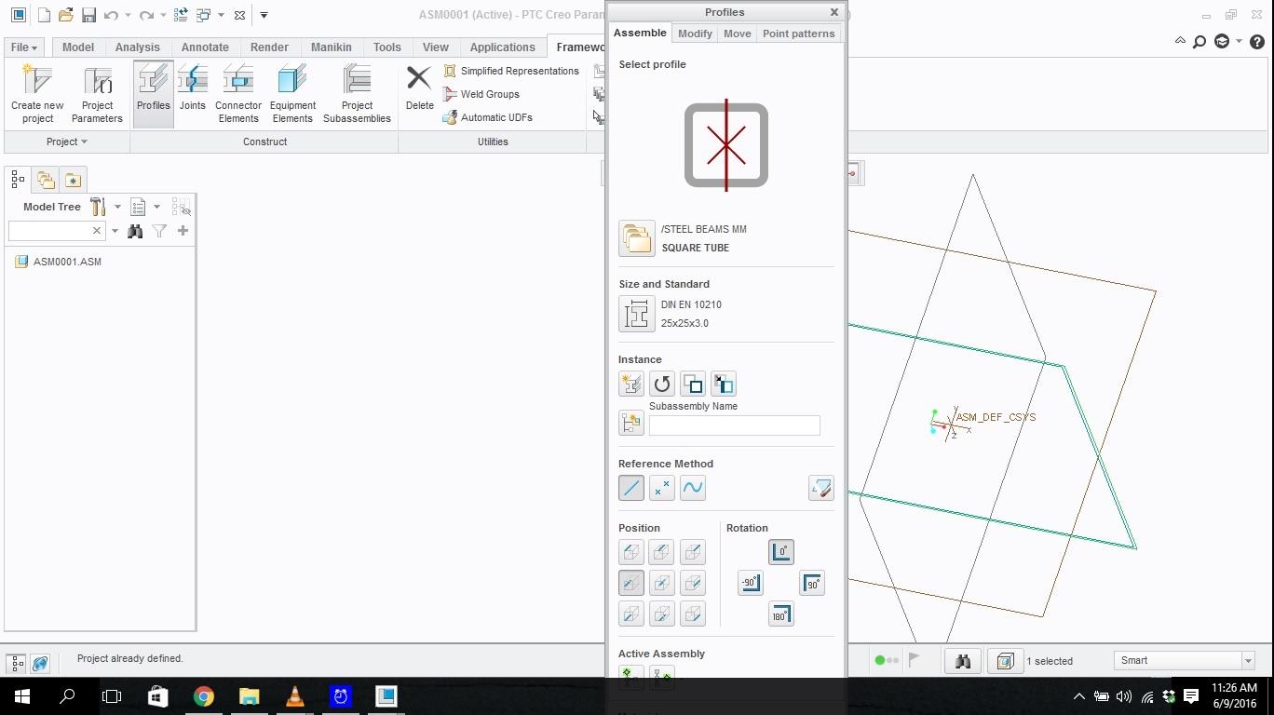Expand the quick access toolbar customize arrow
Image resolution: width=1274 pixels, height=715 pixels.
click(264, 15)
